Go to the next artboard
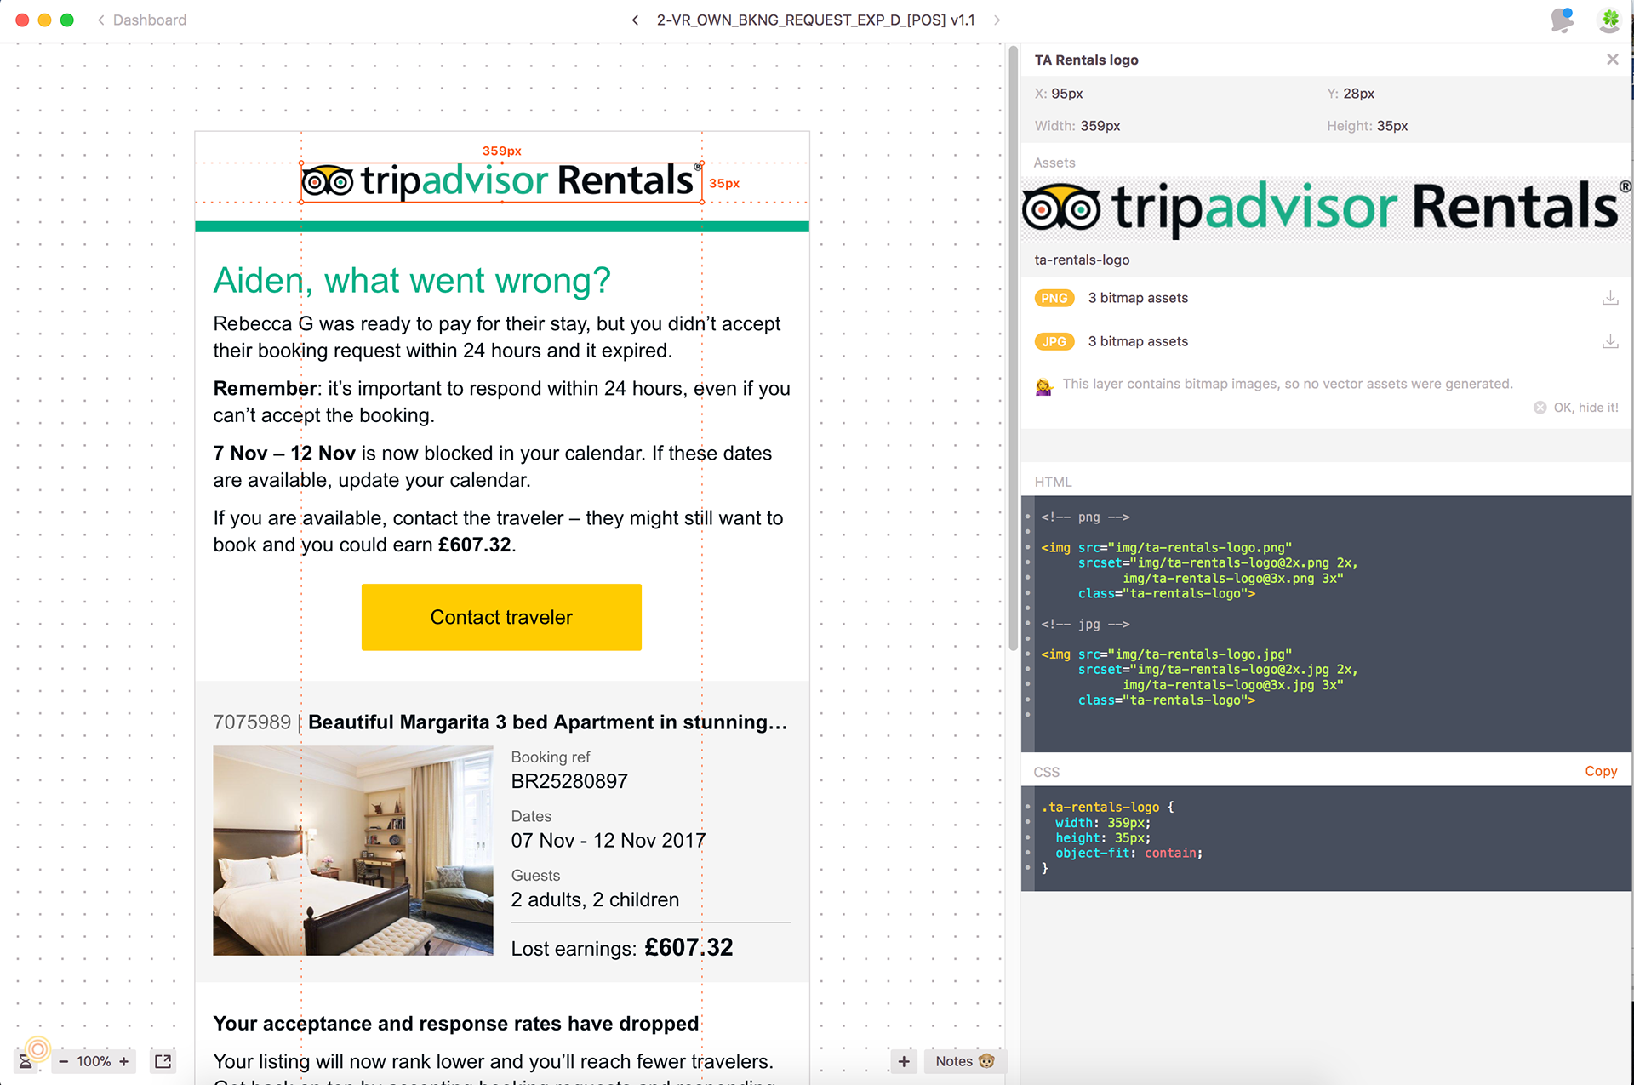The image size is (1634, 1085). [997, 20]
